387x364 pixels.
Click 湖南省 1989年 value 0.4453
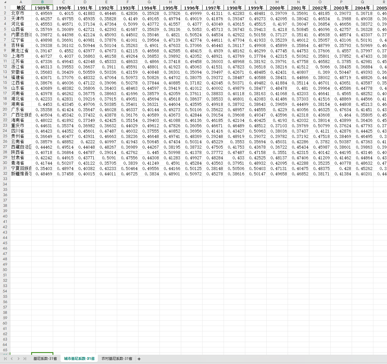[x=42, y=104]
